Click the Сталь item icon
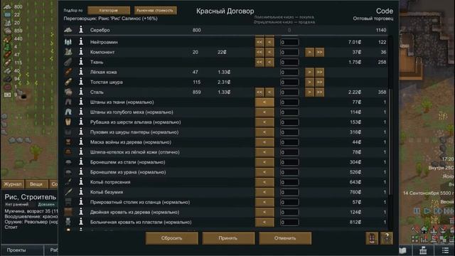Image resolution: width=455 pixels, height=256 pixels. [68, 92]
